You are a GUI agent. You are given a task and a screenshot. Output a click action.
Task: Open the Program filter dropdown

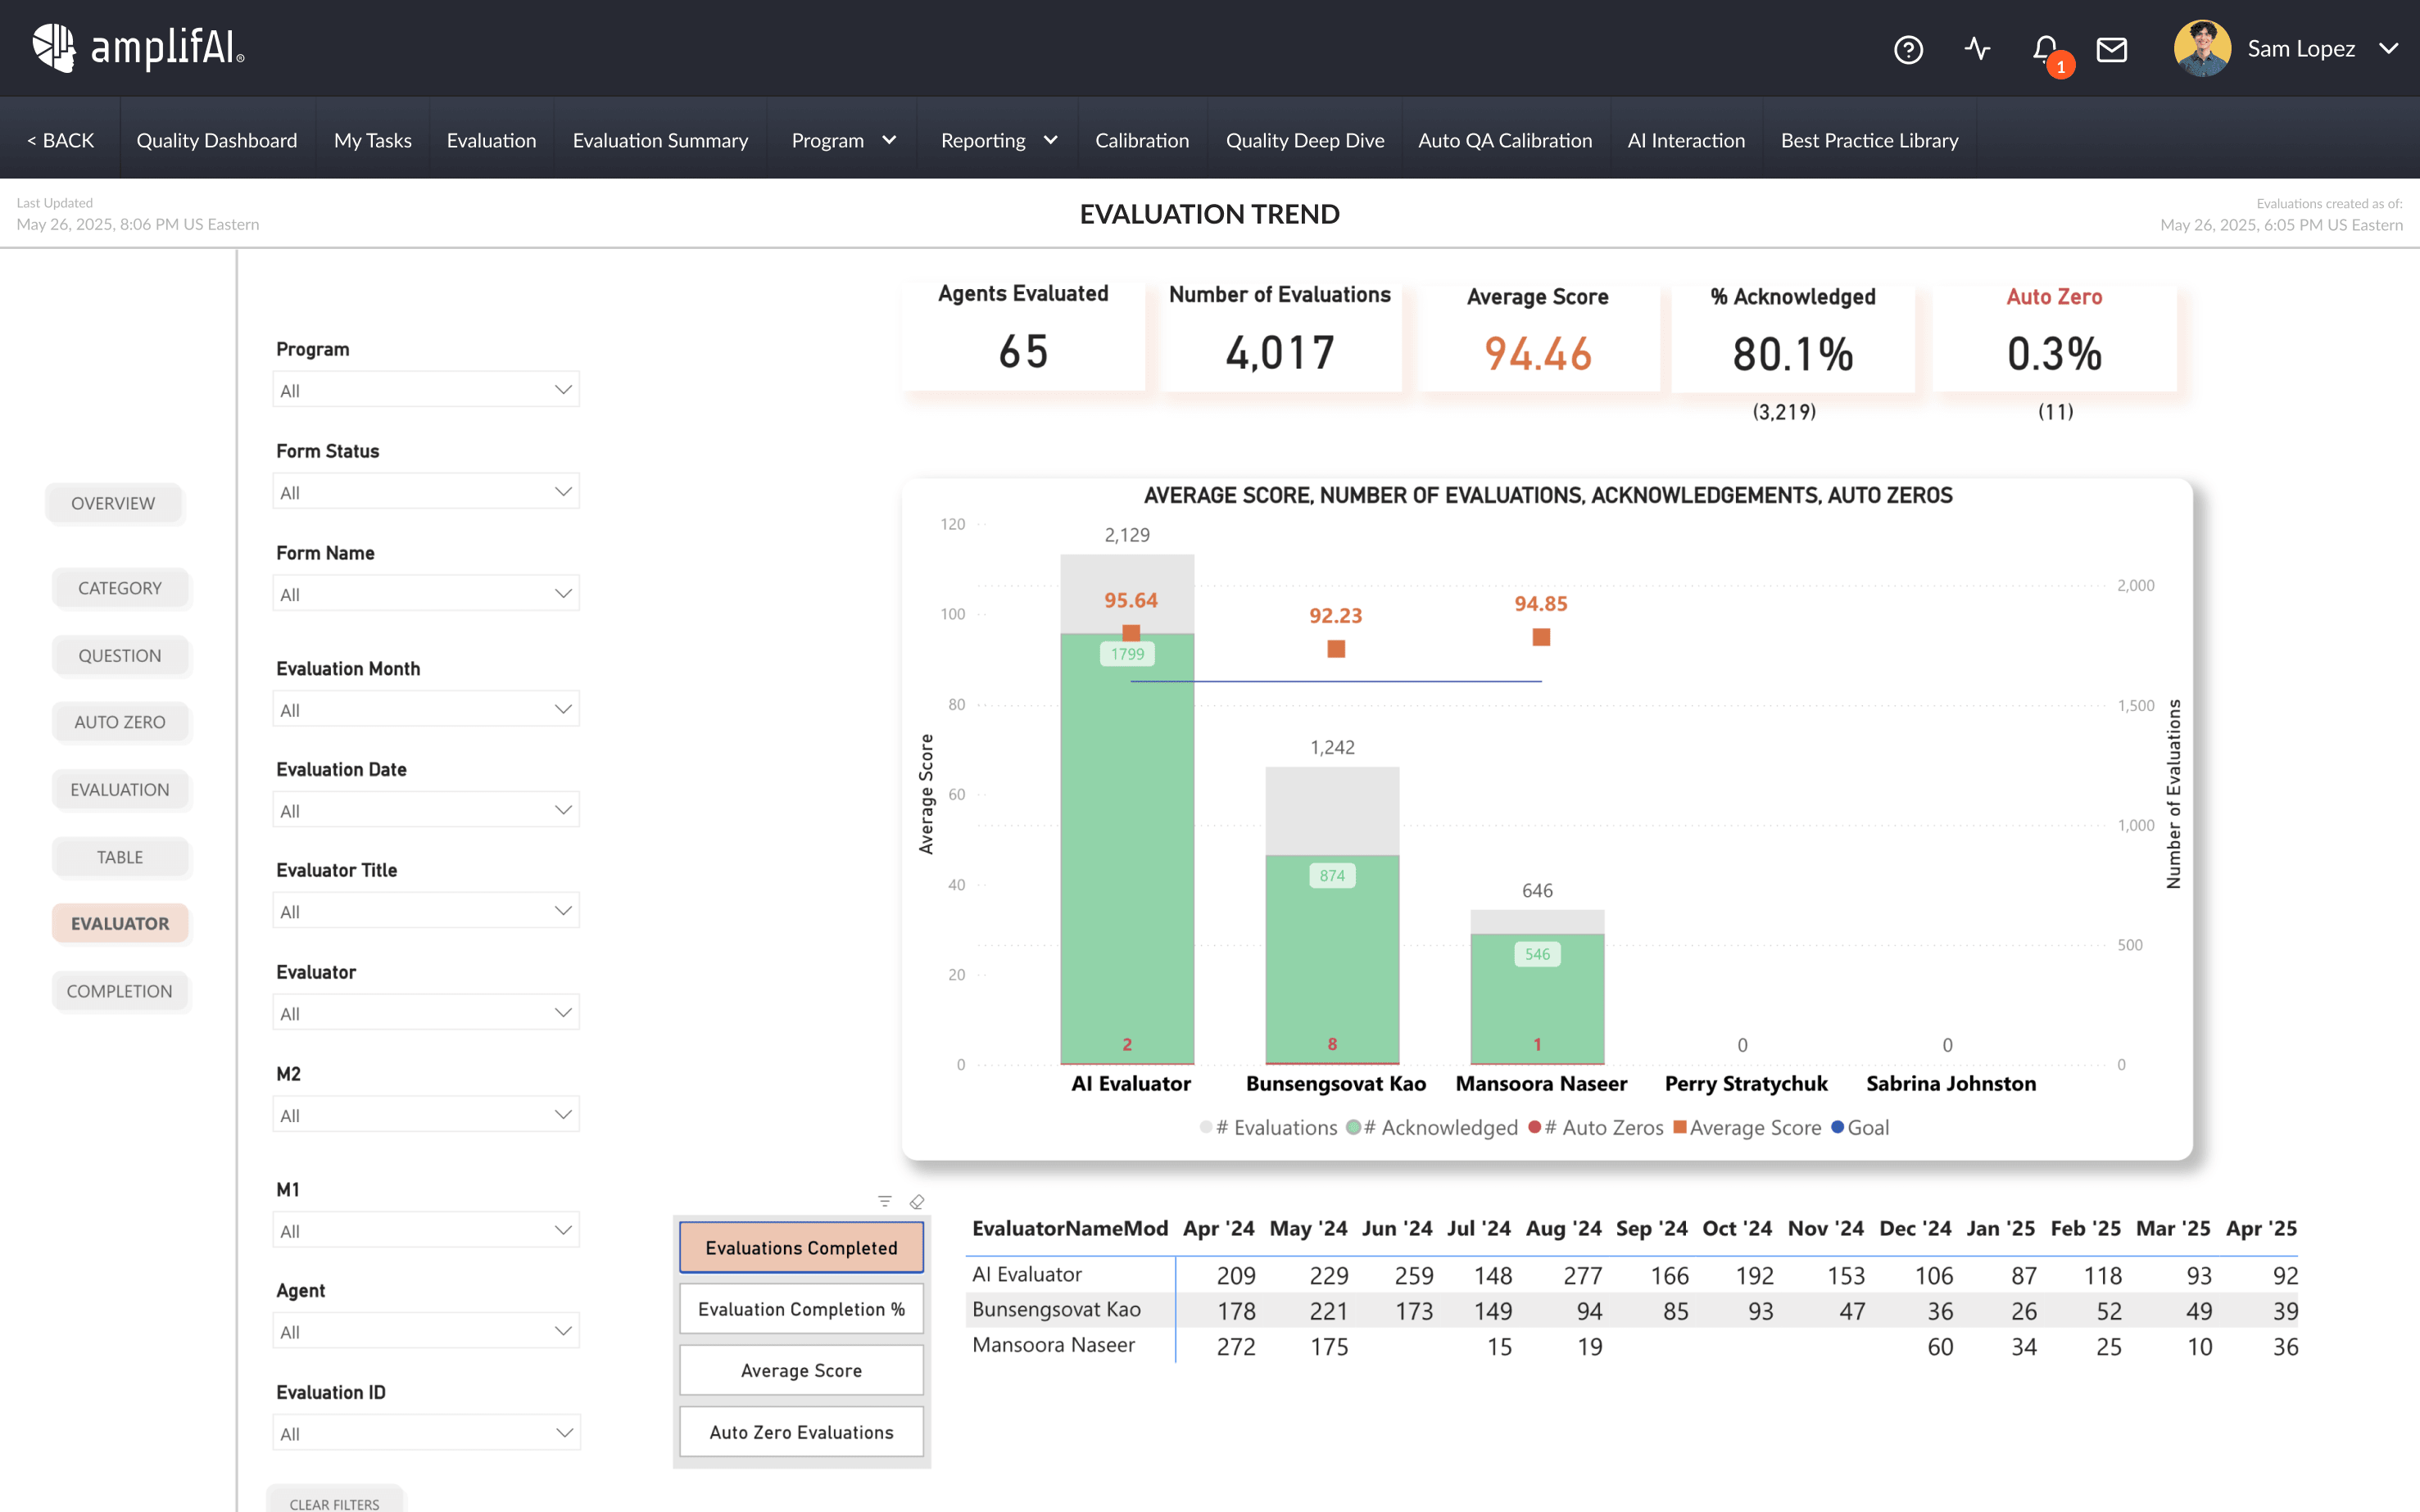[426, 389]
